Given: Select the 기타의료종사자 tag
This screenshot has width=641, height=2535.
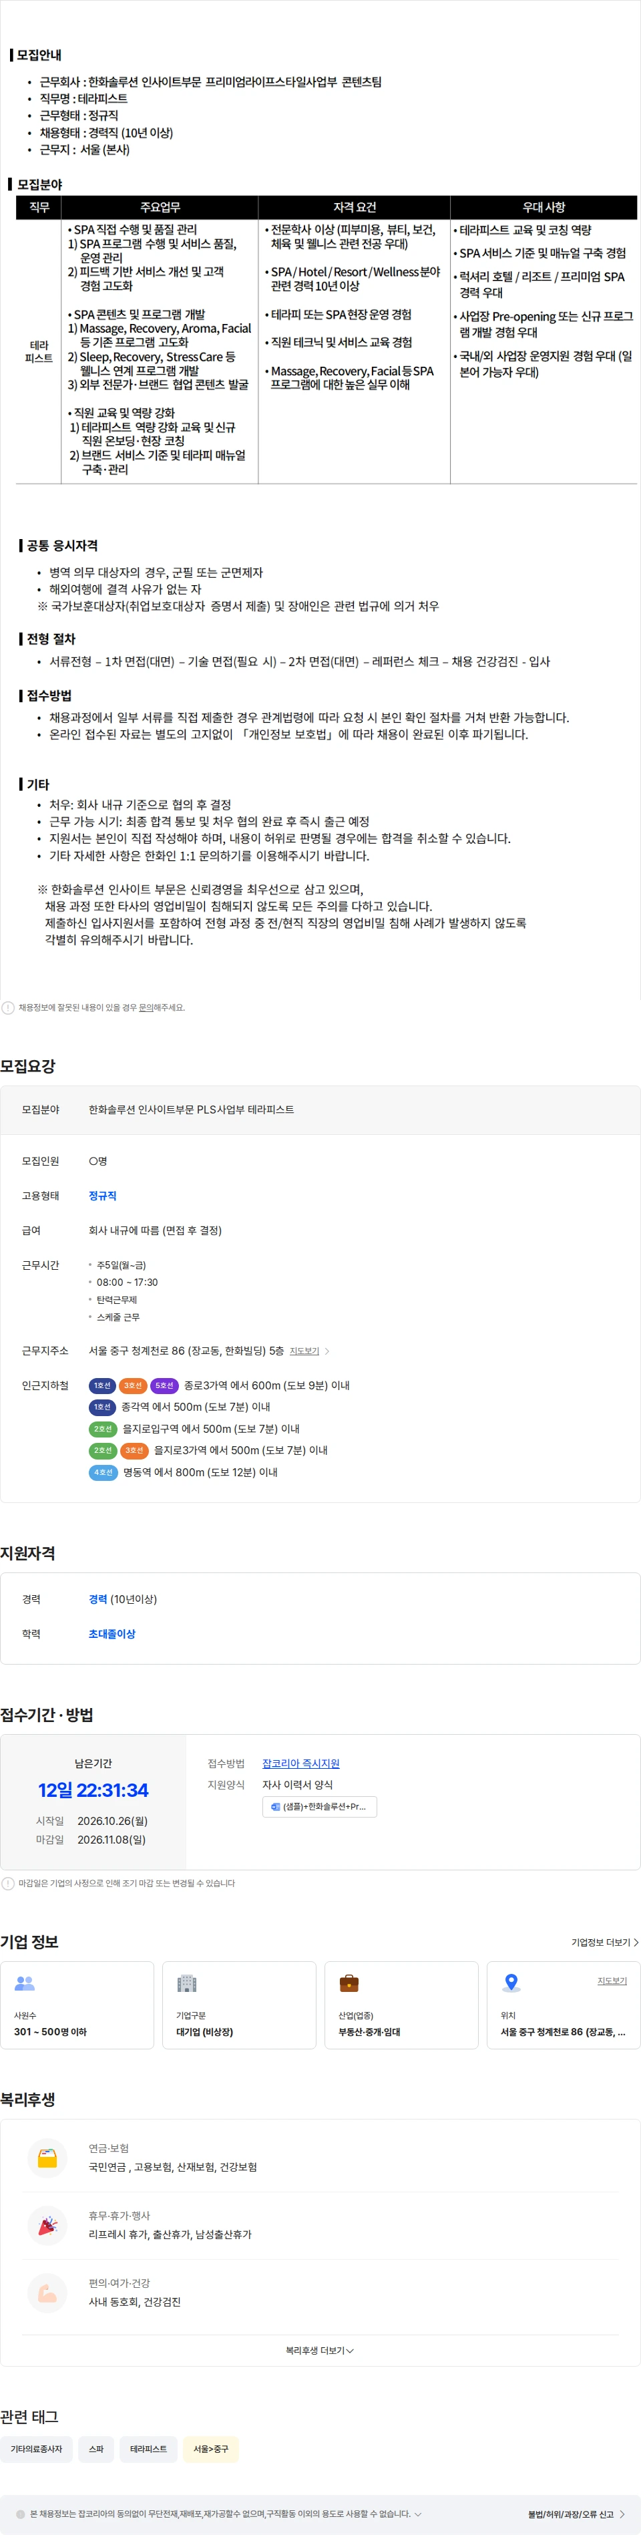Looking at the screenshot, I should click(x=35, y=2448).
